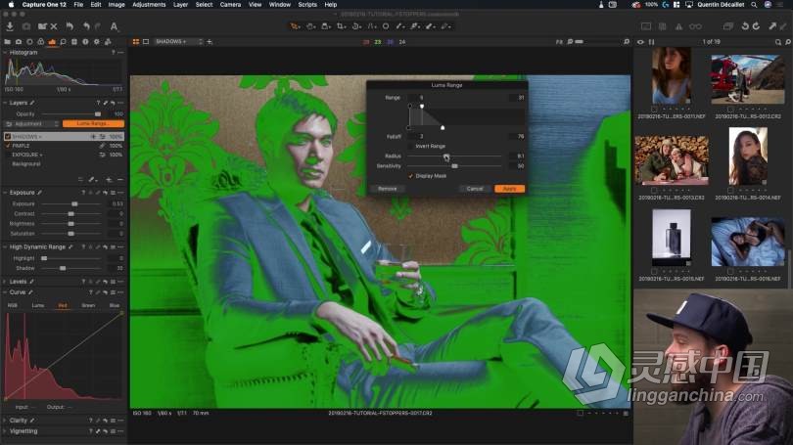Switch viewer to multi view grid icon
Viewport: 793px width, 445px height.
tap(135, 42)
